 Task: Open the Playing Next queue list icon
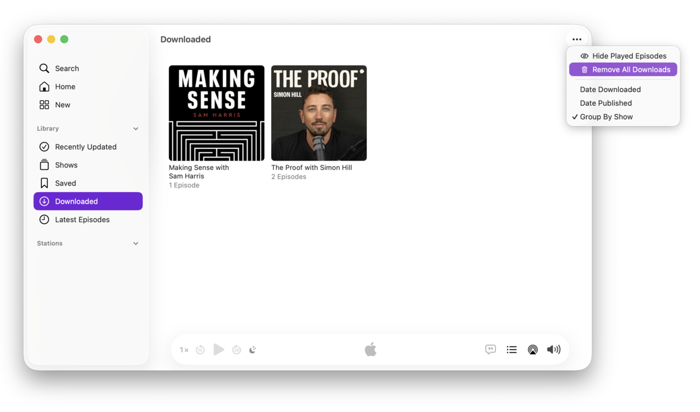(512, 349)
